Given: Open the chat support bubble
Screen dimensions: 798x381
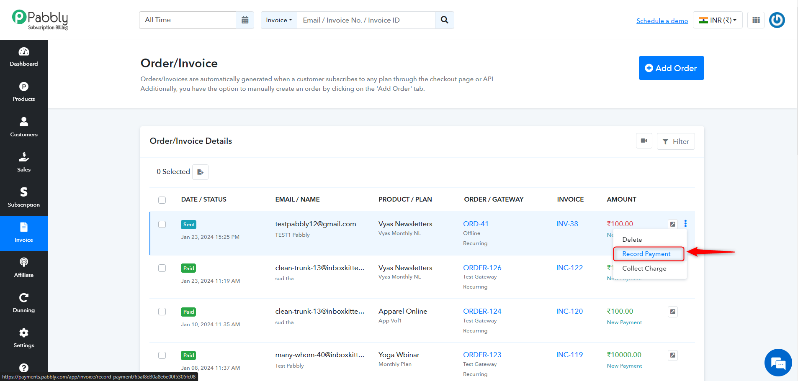Looking at the screenshot, I should tap(778, 363).
